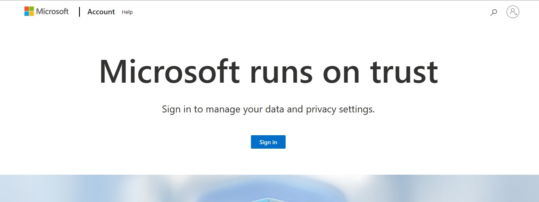Click the red square of Microsoft logo
The width and height of the screenshot is (539, 202).
tap(26, 9)
